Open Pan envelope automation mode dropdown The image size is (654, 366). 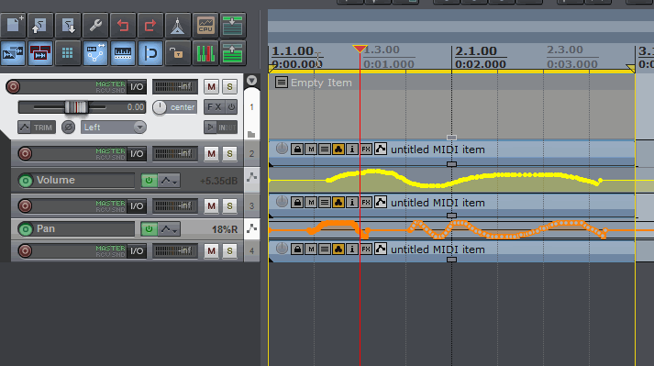click(x=169, y=229)
